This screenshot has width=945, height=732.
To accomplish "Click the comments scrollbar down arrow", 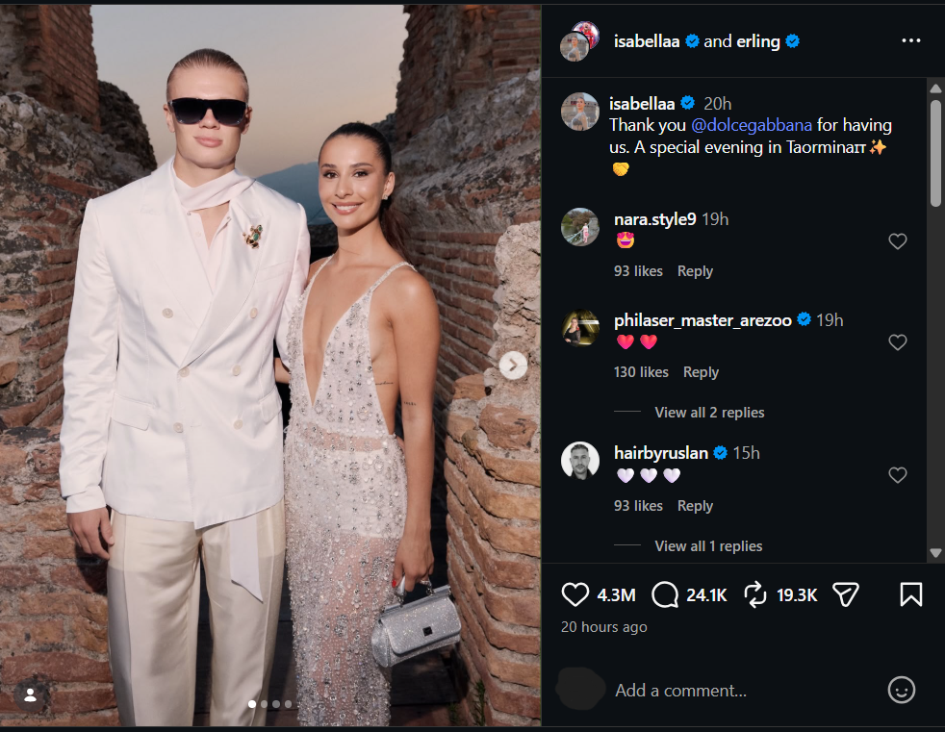I will point(935,552).
